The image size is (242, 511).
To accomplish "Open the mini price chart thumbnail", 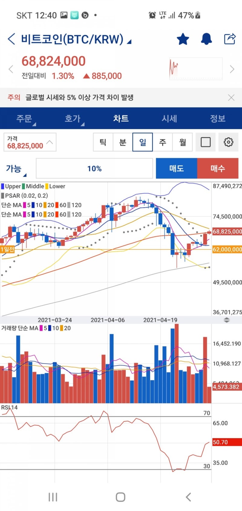I will point(196,69).
